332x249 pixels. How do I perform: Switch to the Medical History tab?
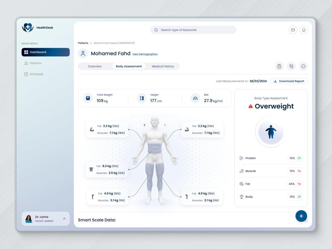tap(163, 66)
